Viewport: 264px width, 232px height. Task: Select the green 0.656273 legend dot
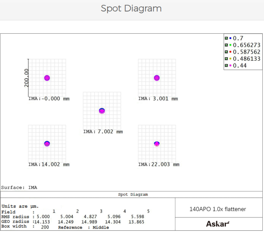coord(230,45)
